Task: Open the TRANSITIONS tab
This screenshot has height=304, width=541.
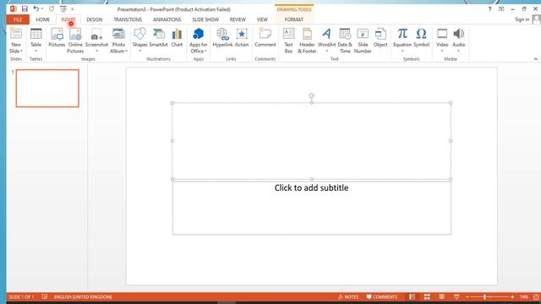Action: [x=128, y=19]
